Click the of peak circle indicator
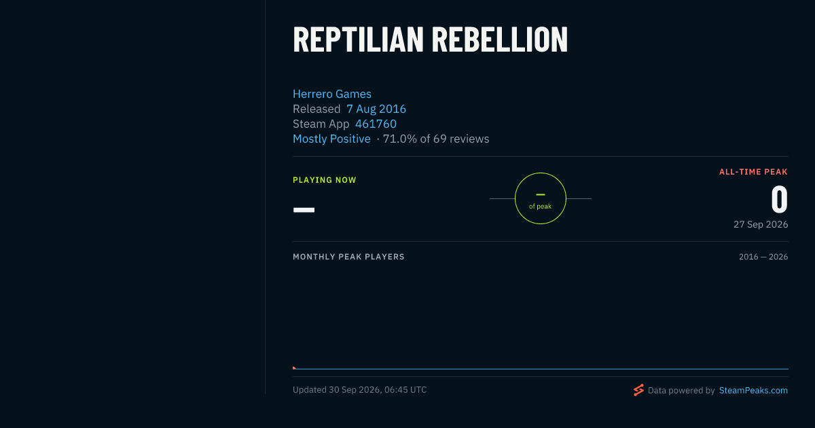This screenshot has height=428, width=815. pyautogui.click(x=541, y=198)
